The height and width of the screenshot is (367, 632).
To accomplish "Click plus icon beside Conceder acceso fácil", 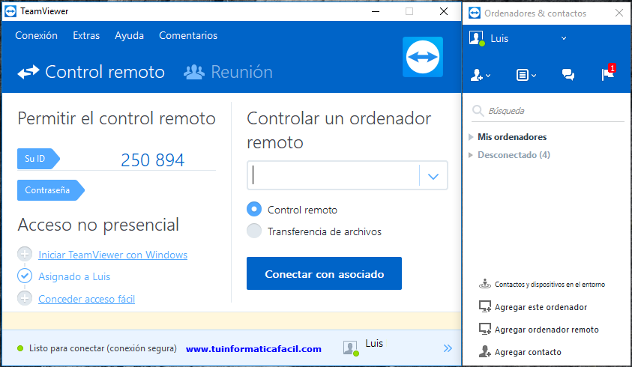I will coord(25,298).
